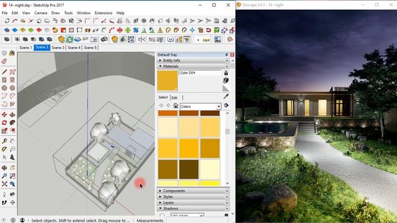Image resolution: width=397 pixels, height=223 pixels.
Task: Click the In Model house icon
Action: [x=176, y=106]
